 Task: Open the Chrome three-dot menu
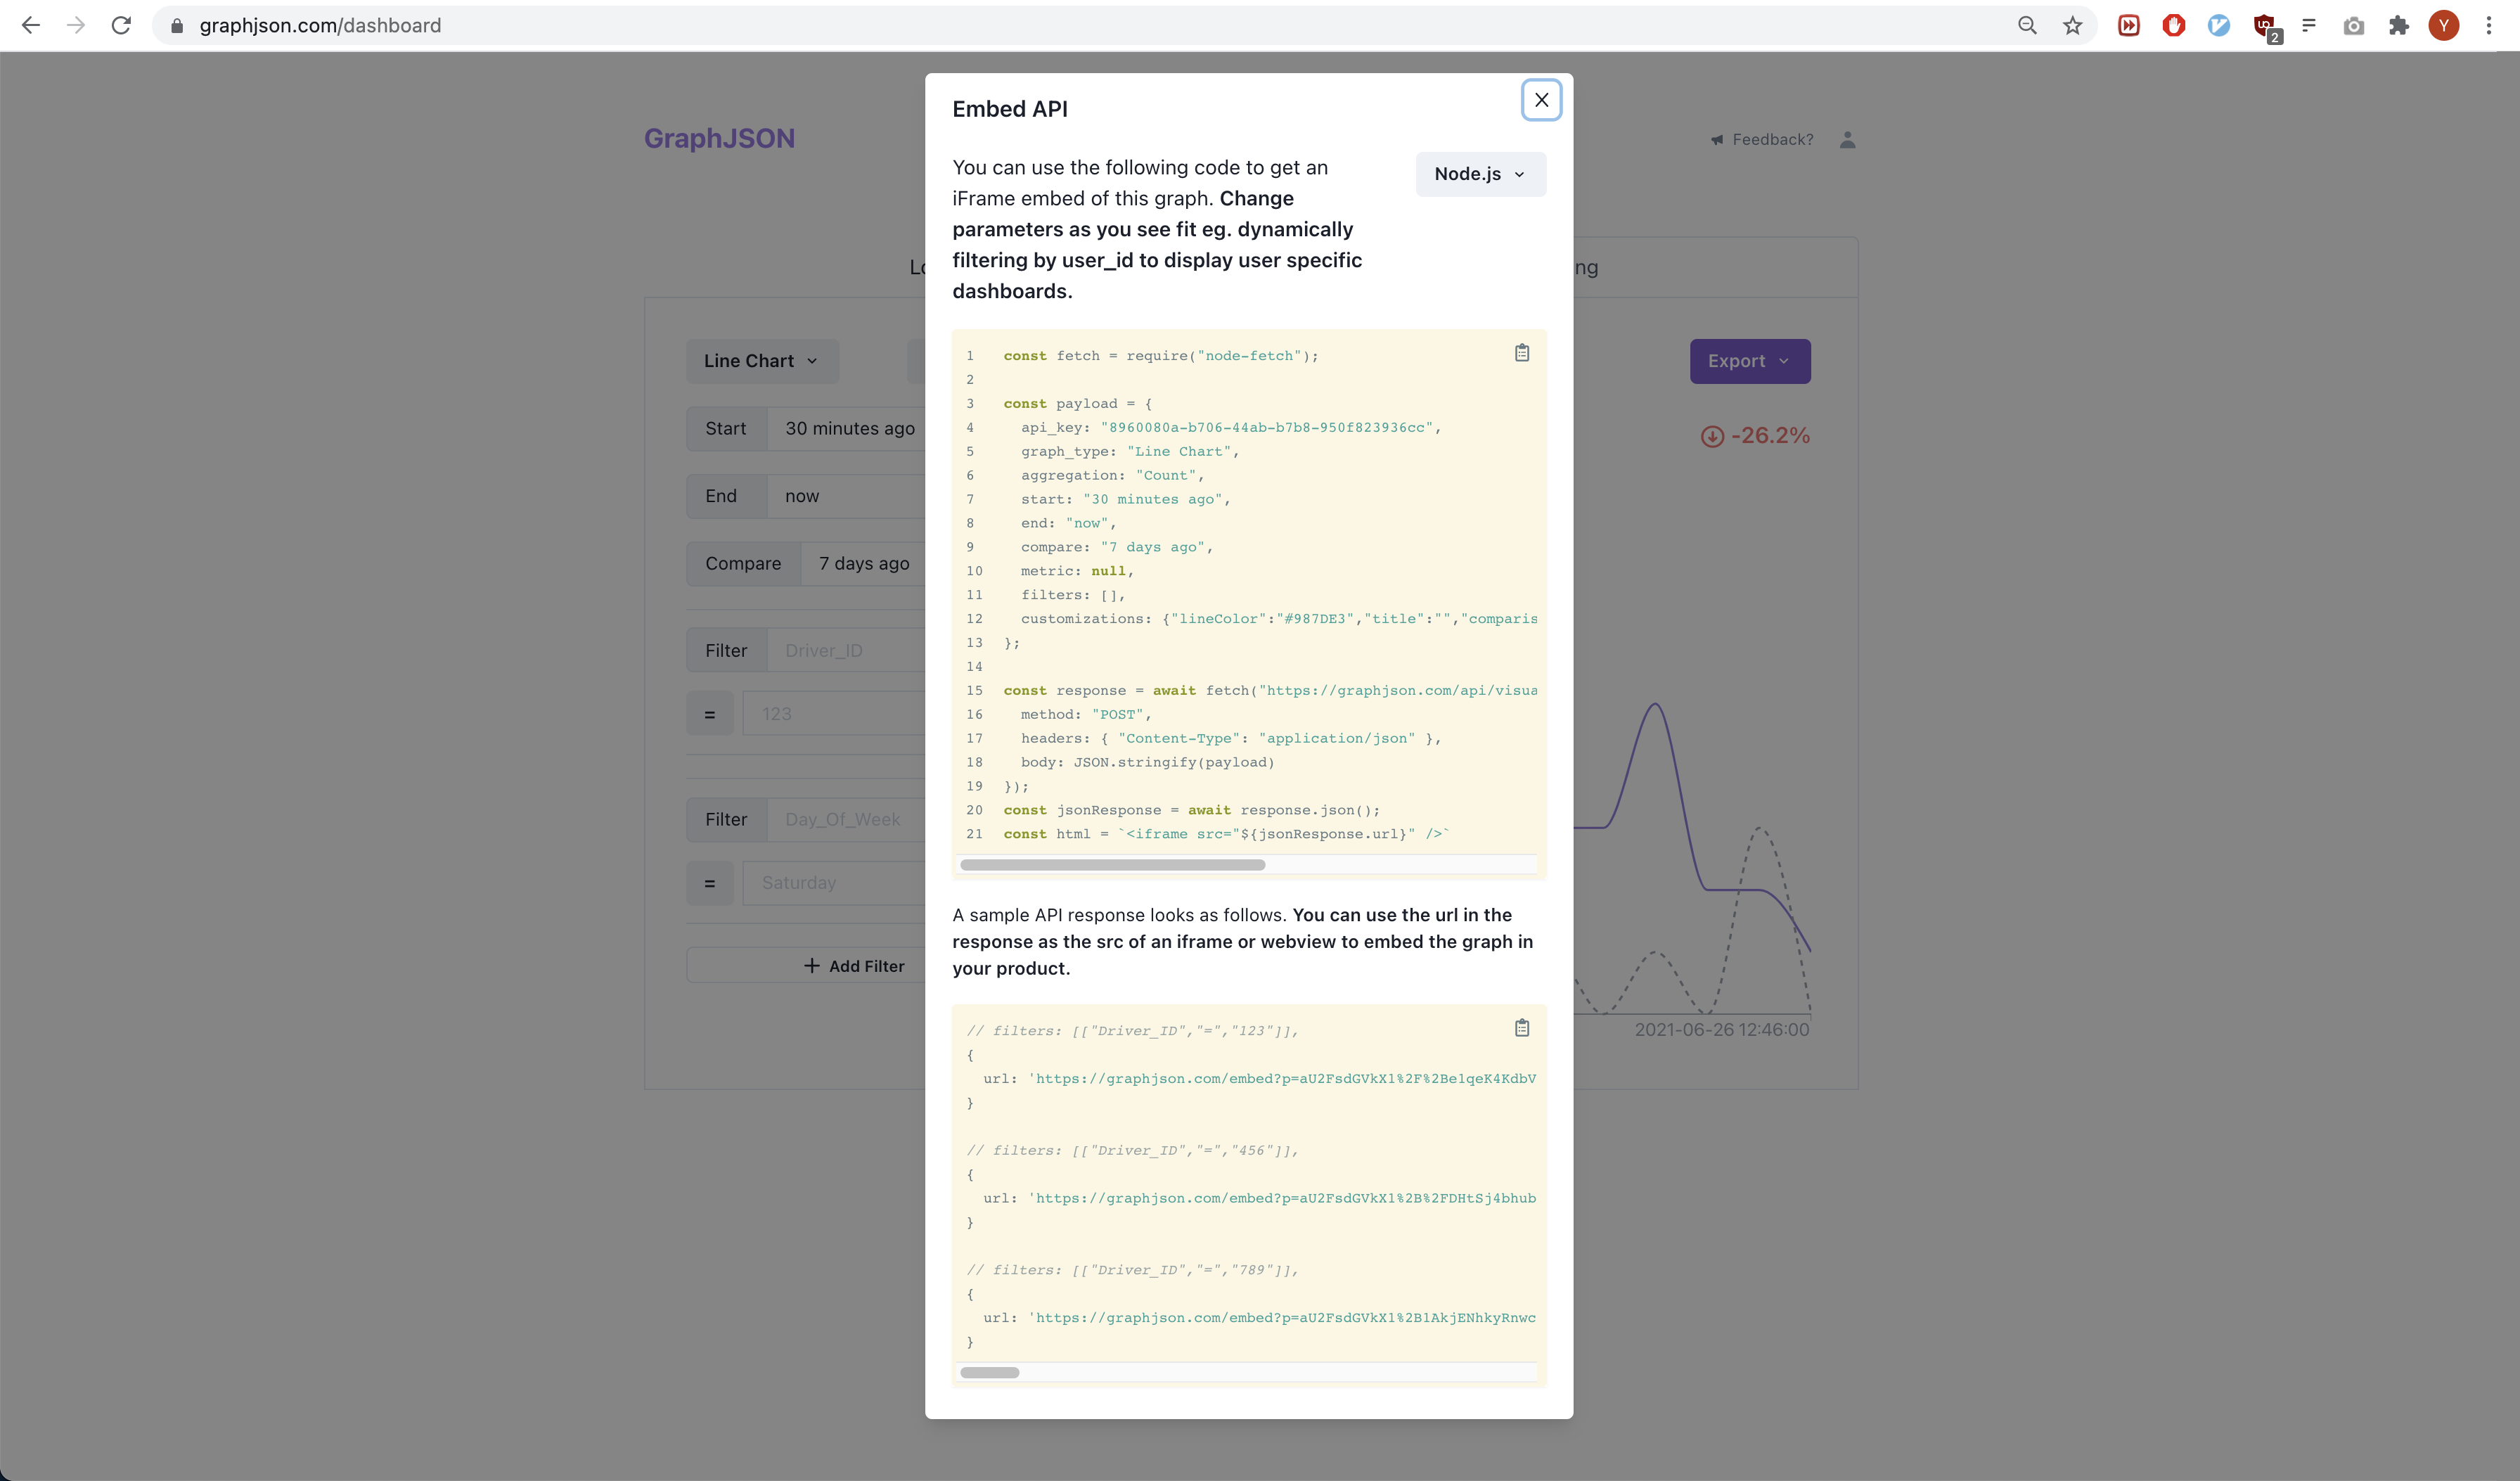2489,26
